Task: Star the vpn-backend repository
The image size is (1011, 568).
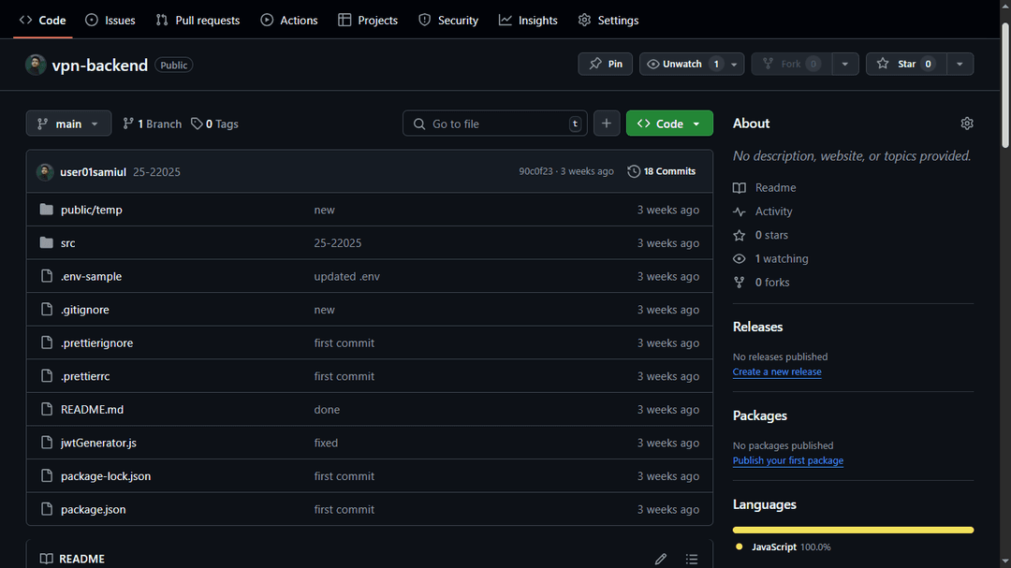Action: [906, 64]
